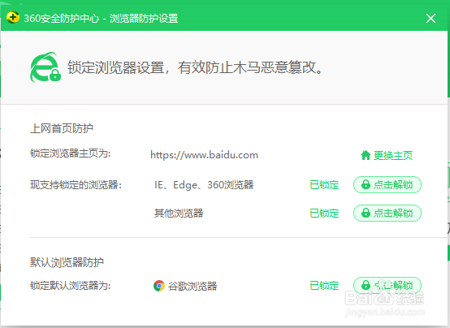Close the browser protection settings dialog
The height and width of the screenshot is (328, 450).
[x=431, y=19]
